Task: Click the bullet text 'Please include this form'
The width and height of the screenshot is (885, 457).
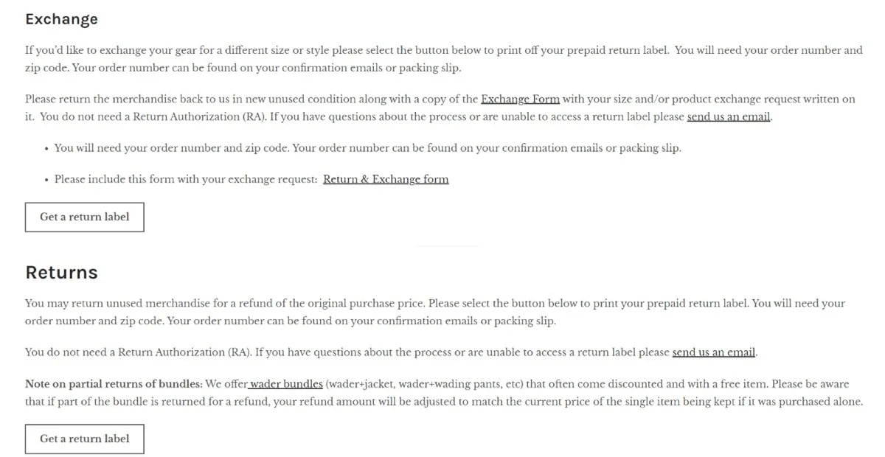Action: [x=187, y=179]
